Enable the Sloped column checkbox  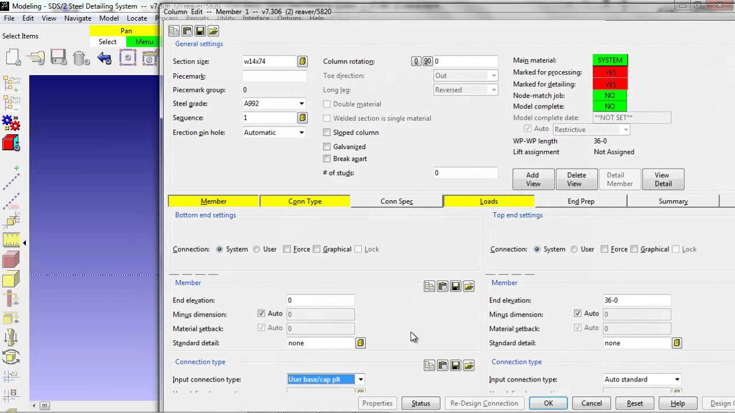pos(327,133)
